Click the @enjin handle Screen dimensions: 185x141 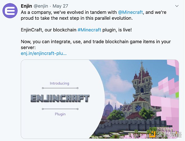click(x=42, y=6)
